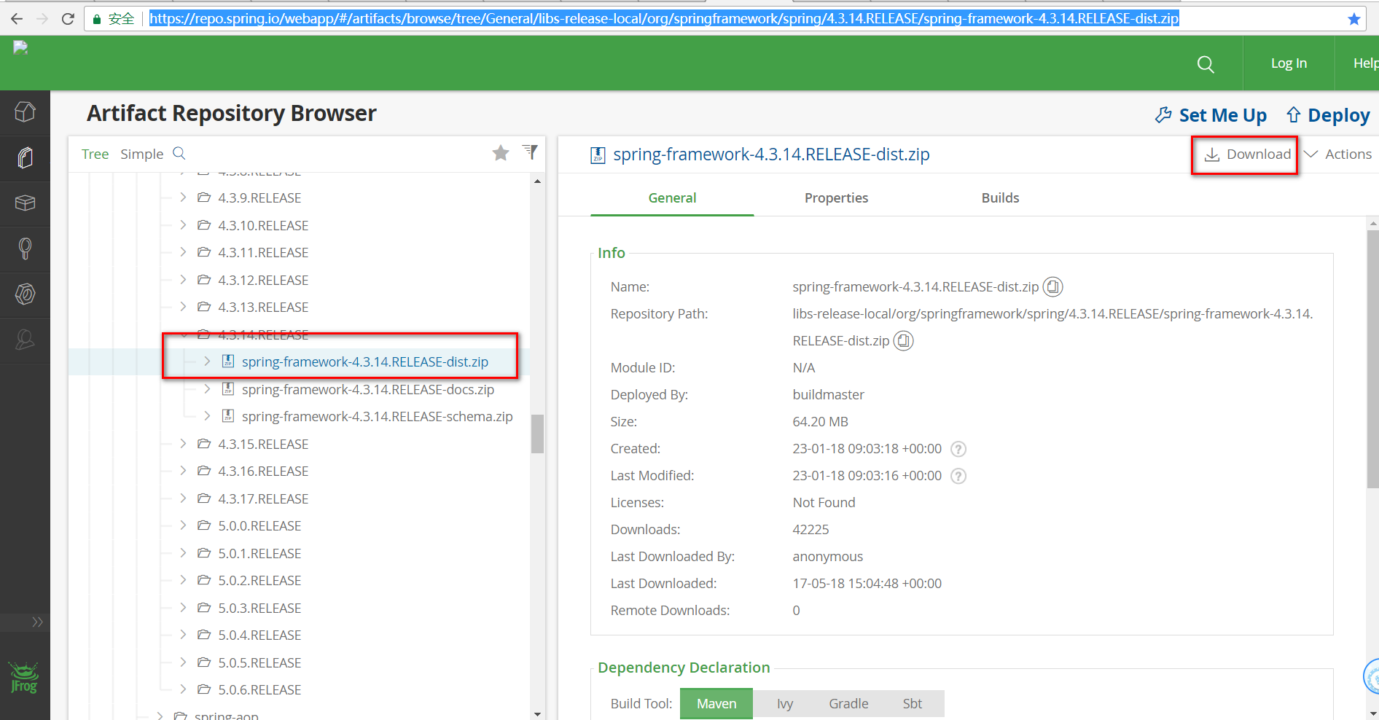
Task: Open Packages box icon in the left sidebar
Action: click(25, 203)
